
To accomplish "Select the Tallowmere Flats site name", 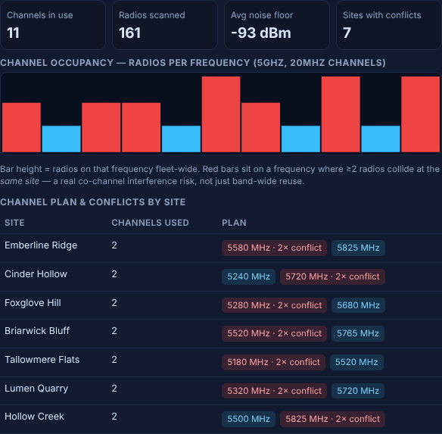I will click(x=42, y=360).
